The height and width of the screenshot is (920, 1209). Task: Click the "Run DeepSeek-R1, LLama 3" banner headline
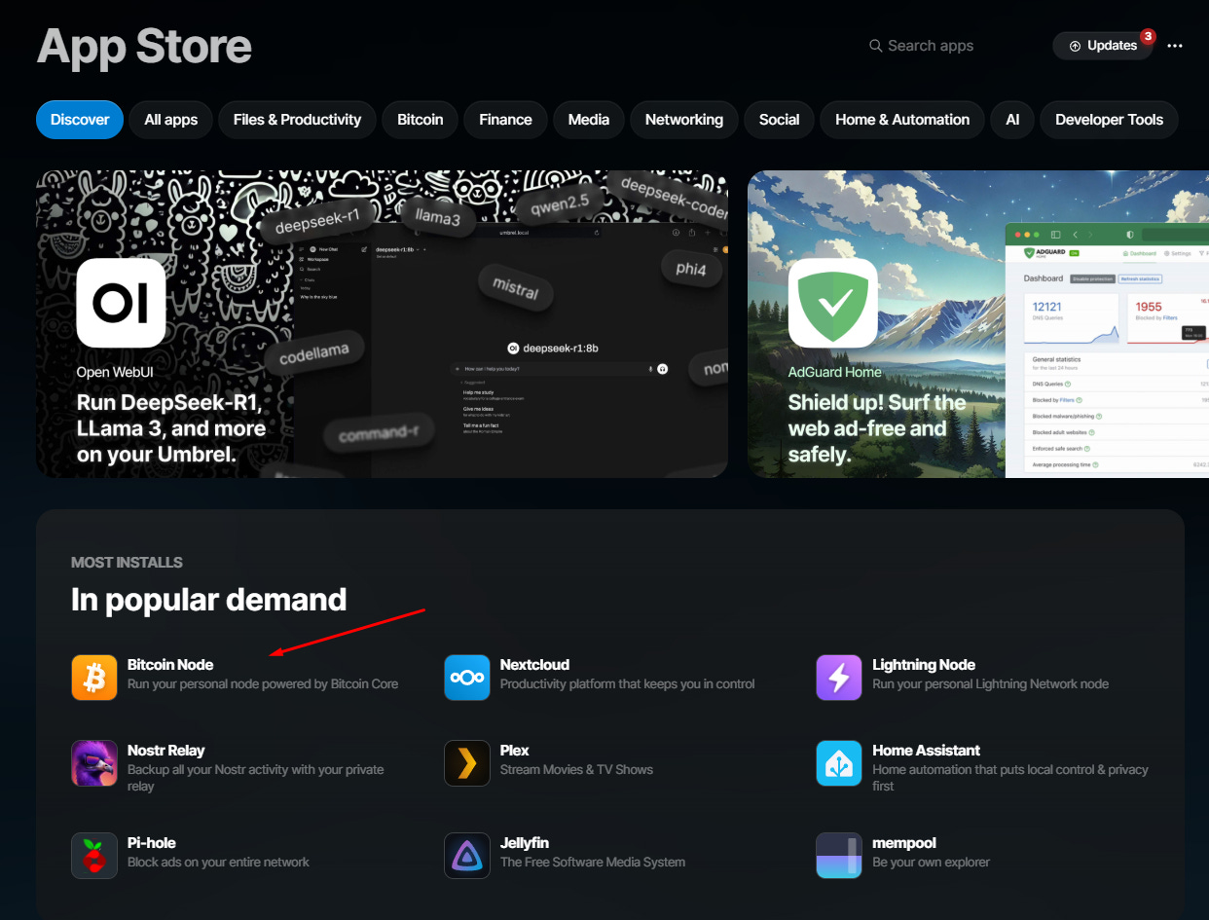point(171,428)
